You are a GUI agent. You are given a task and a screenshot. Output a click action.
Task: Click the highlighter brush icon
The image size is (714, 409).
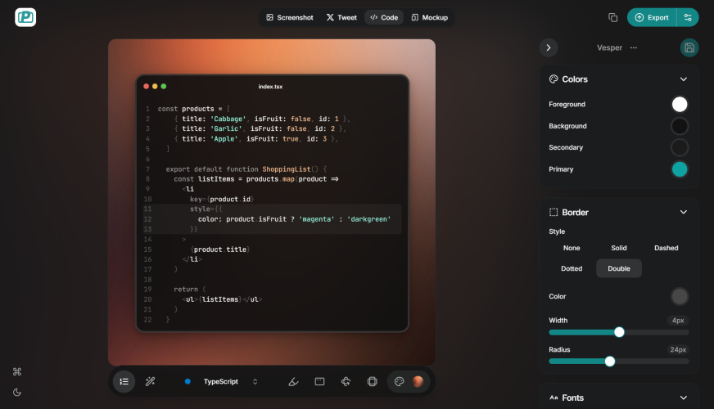point(293,382)
